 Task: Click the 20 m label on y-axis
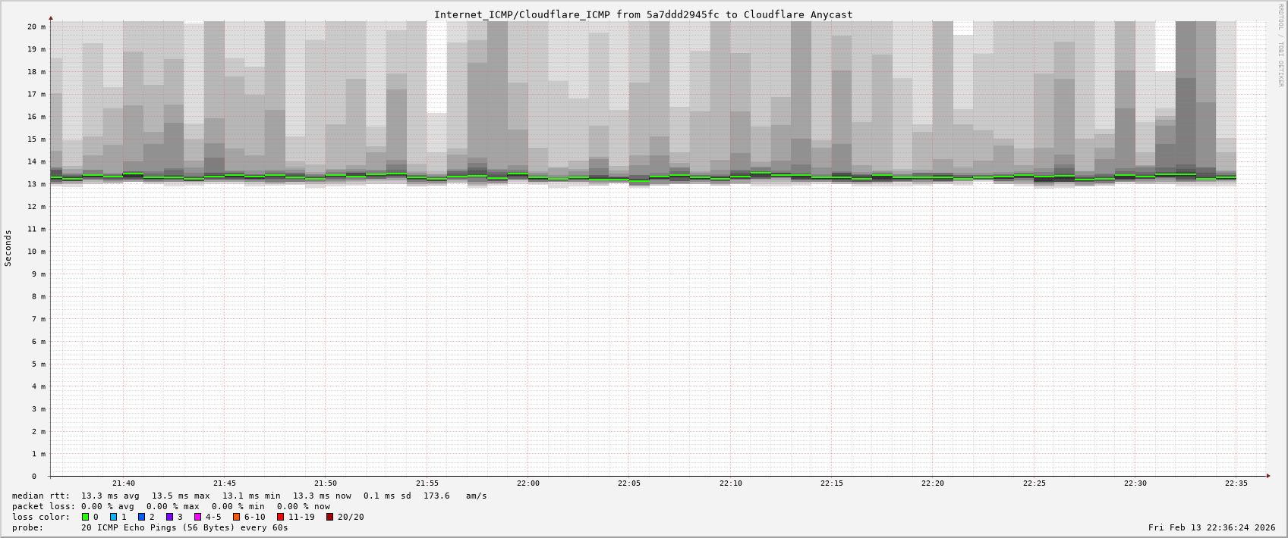pyautogui.click(x=37, y=27)
